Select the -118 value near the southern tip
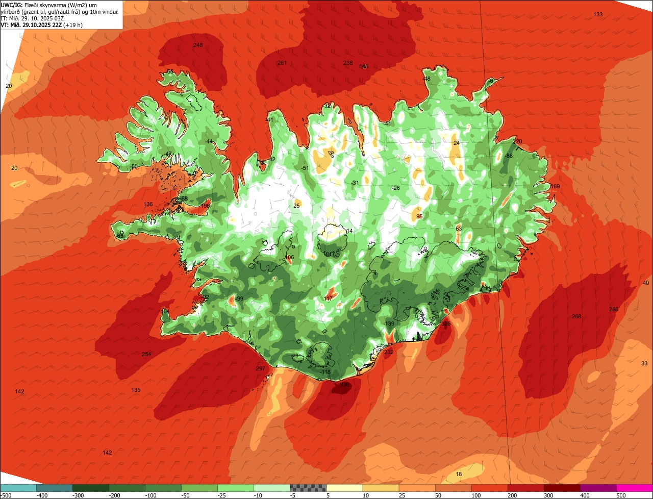 pyautogui.click(x=325, y=372)
